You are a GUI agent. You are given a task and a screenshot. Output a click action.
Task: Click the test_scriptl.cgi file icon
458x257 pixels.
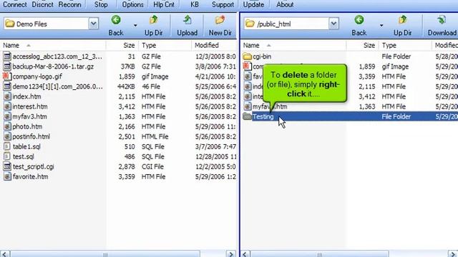click(7, 166)
